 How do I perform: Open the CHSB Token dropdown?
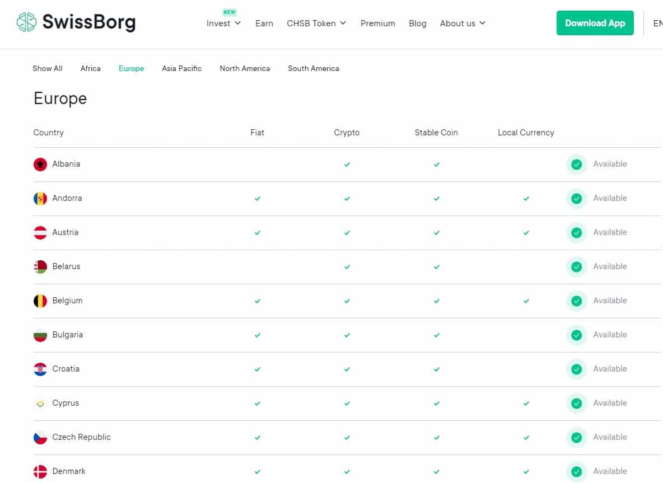(x=316, y=24)
